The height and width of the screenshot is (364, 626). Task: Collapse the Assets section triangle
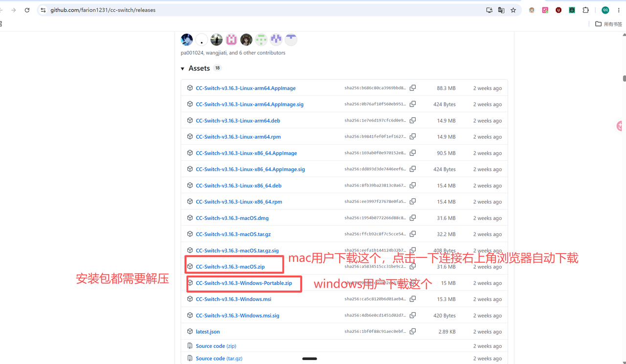tap(182, 68)
